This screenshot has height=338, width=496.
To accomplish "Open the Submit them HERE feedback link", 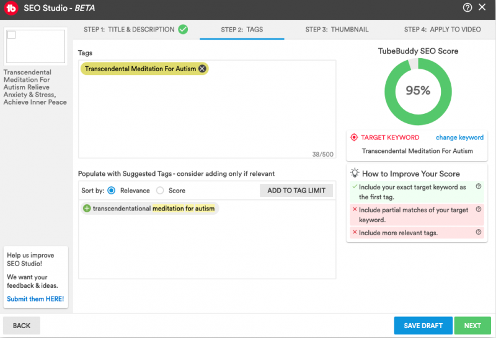I will point(35,299).
